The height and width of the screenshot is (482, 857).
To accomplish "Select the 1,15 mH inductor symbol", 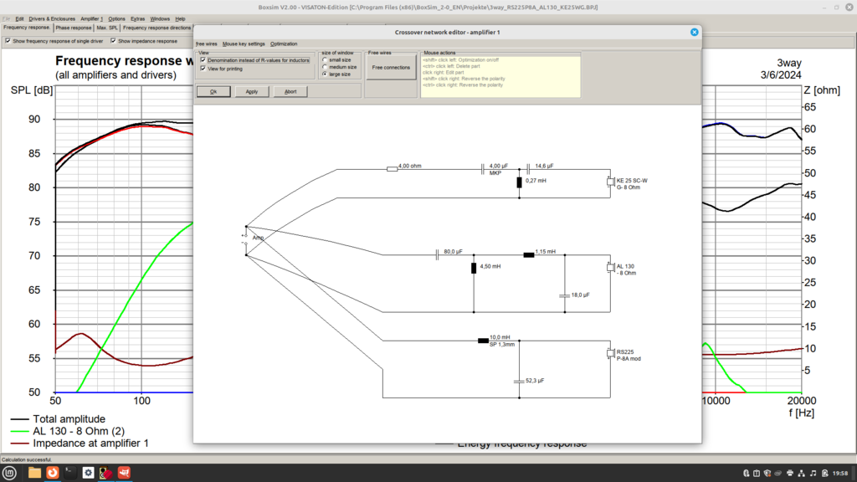I will [x=529, y=255].
